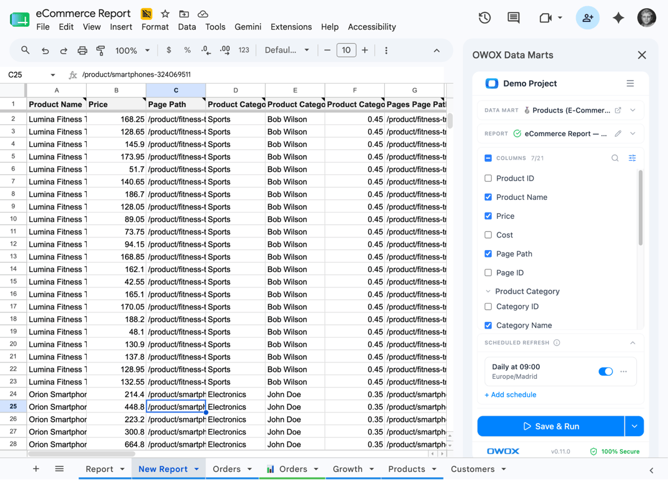Image resolution: width=668 pixels, height=480 pixels.
Task: Click the font size input field
Action: coord(346,50)
